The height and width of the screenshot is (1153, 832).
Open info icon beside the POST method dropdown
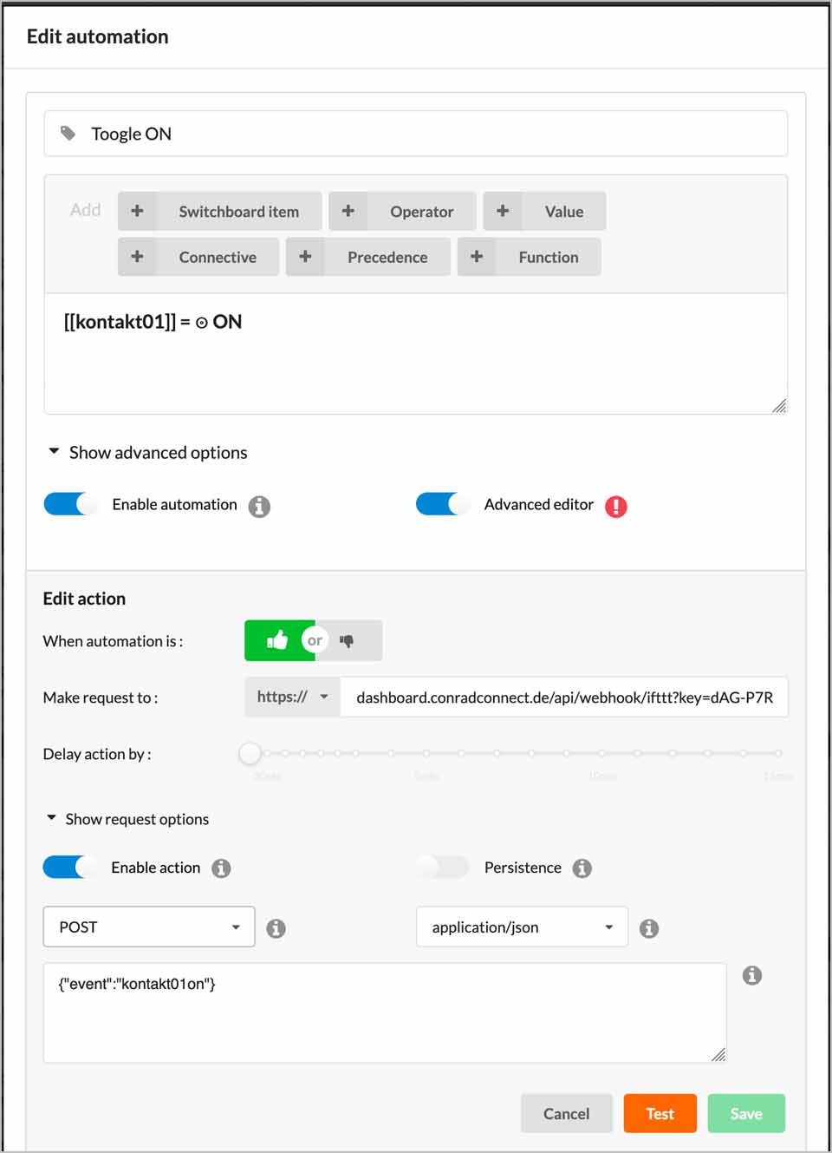pyautogui.click(x=276, y=928)
